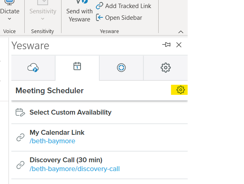This screenshot has height=184, width=244.
Task: Click Add Tracked Link
Action: [x=123, y=6]
